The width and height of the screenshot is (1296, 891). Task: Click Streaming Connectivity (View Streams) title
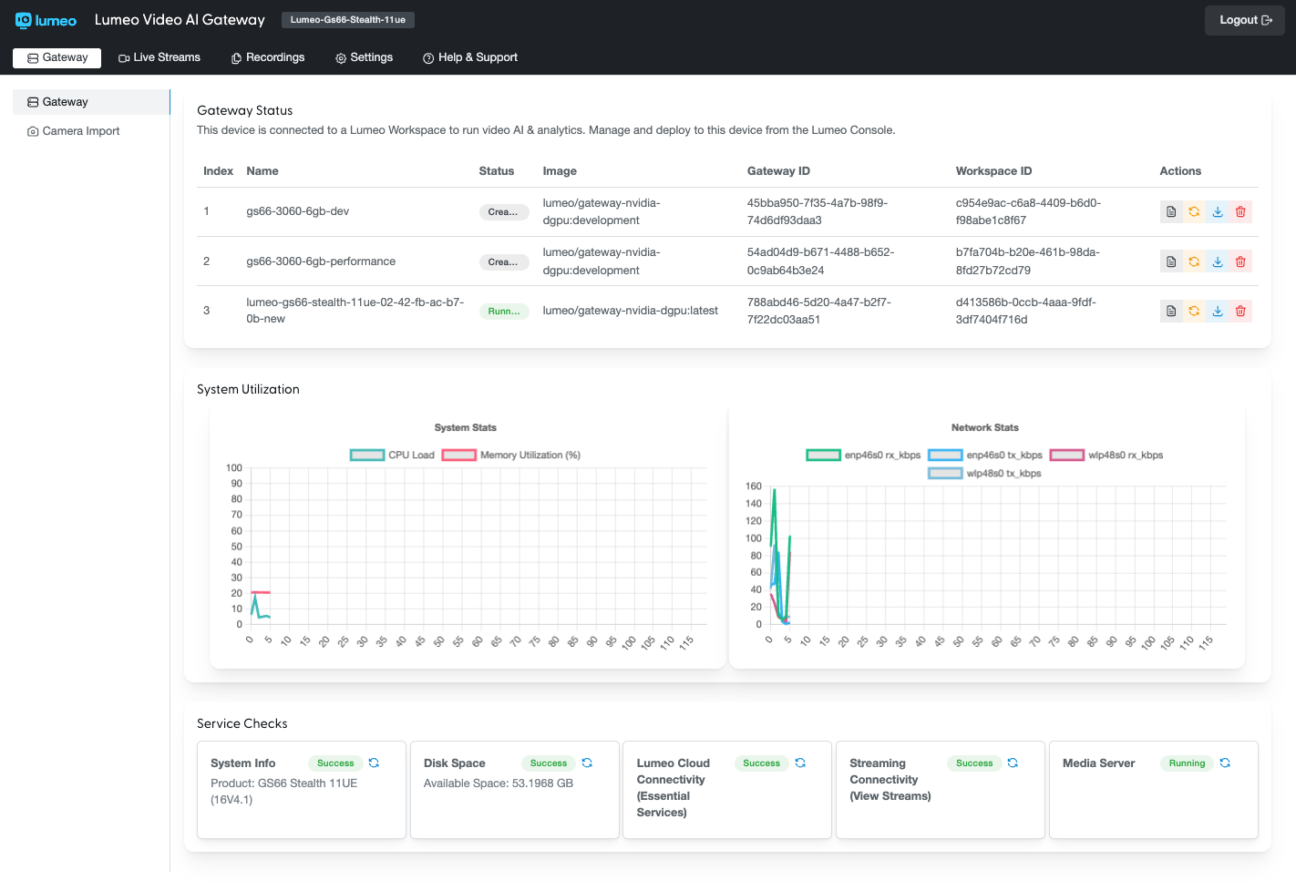point(890,780)
